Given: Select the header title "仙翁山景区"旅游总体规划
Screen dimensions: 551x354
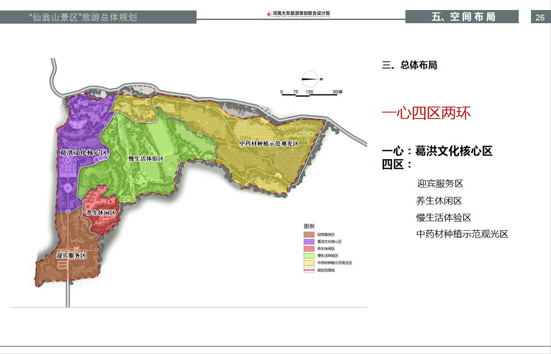Looking at the screenshot, I should [x=82, y=18].
